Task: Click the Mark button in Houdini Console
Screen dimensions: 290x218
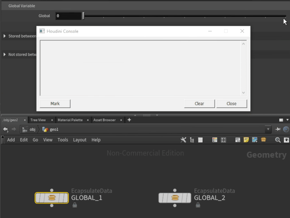Action: 55,104
